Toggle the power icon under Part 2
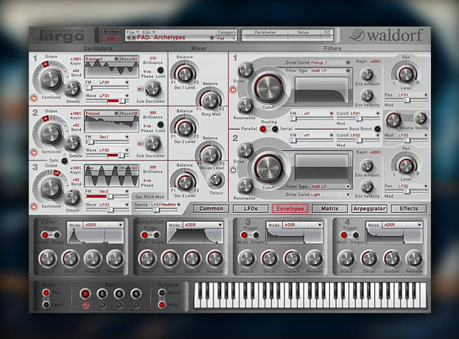 [x=102, y=305]
